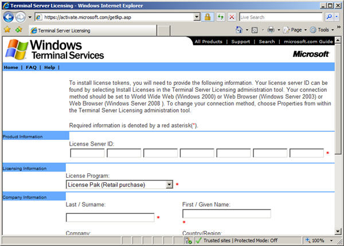
Task: Expand the Home button dropdown arrow
Action: tap(247, 30)
